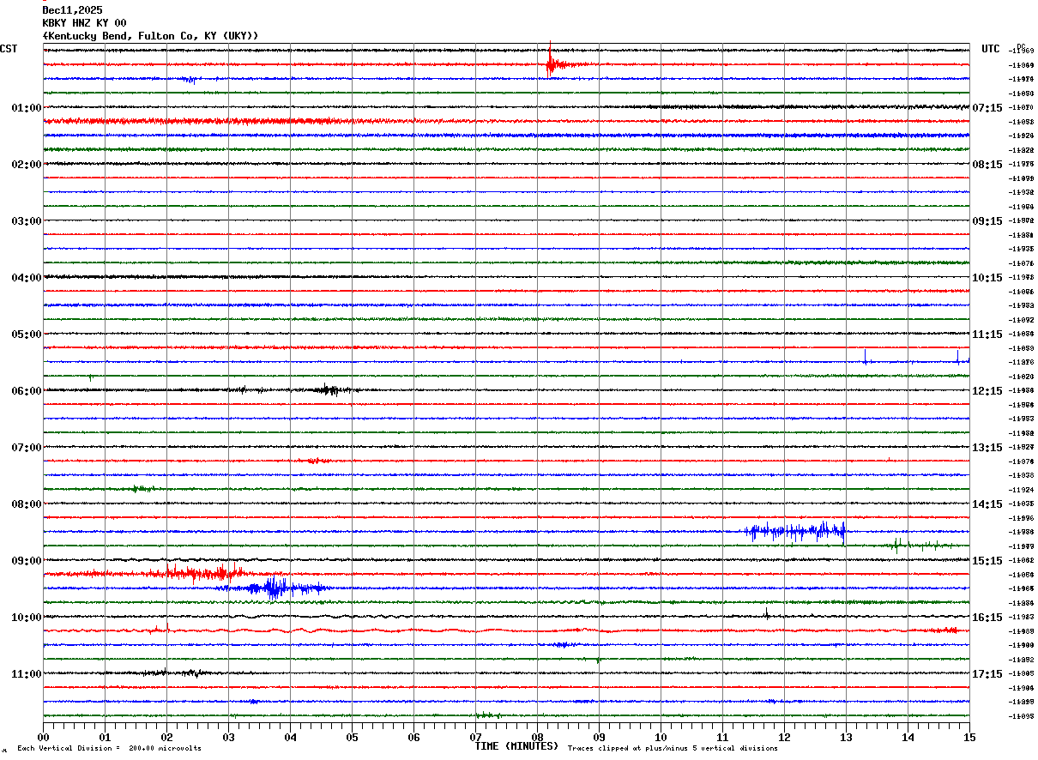Select the 06:00 CST time label

27,391
